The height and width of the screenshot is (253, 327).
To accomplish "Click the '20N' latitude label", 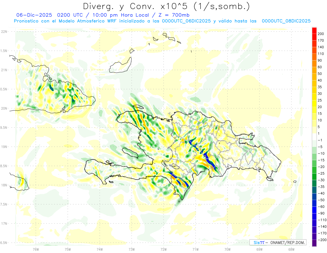I will (x=4, y=108).
